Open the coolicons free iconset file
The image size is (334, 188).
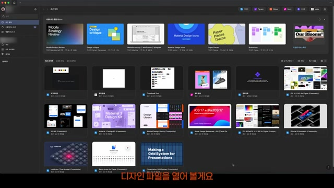point(66,157)
